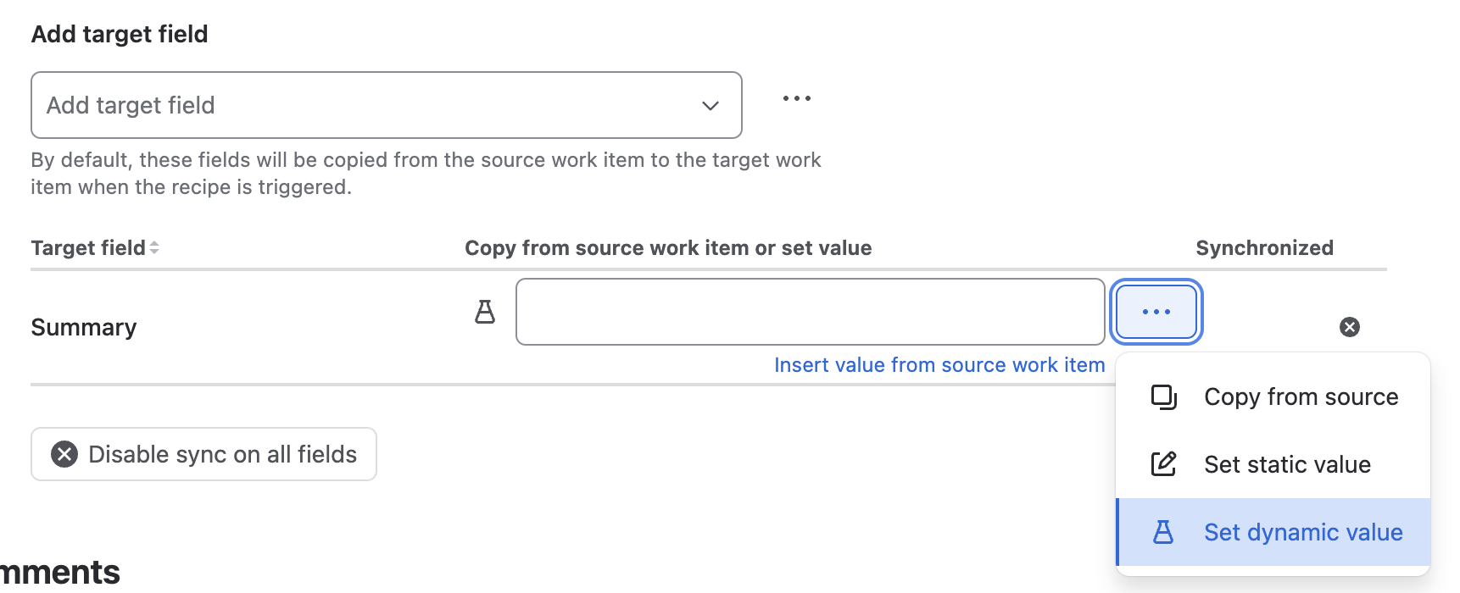Image resolution: width=1460 pixels, height=593 pixels.
Task: Open the Summary row three-dot options button
Action: click(1156, 312)
